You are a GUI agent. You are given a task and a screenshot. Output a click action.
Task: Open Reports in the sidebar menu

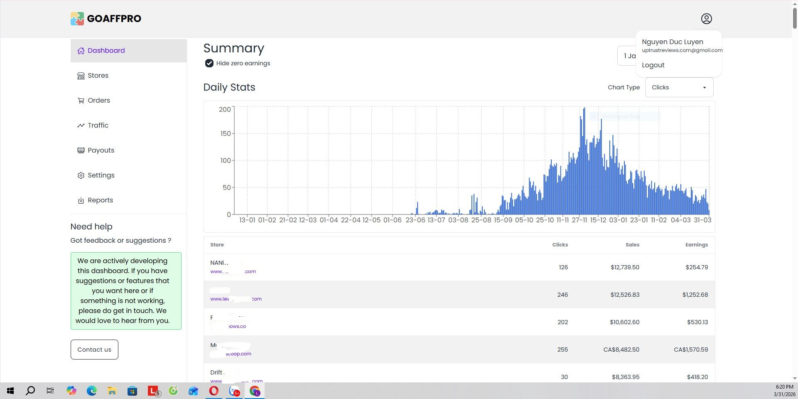coord(128,200)
